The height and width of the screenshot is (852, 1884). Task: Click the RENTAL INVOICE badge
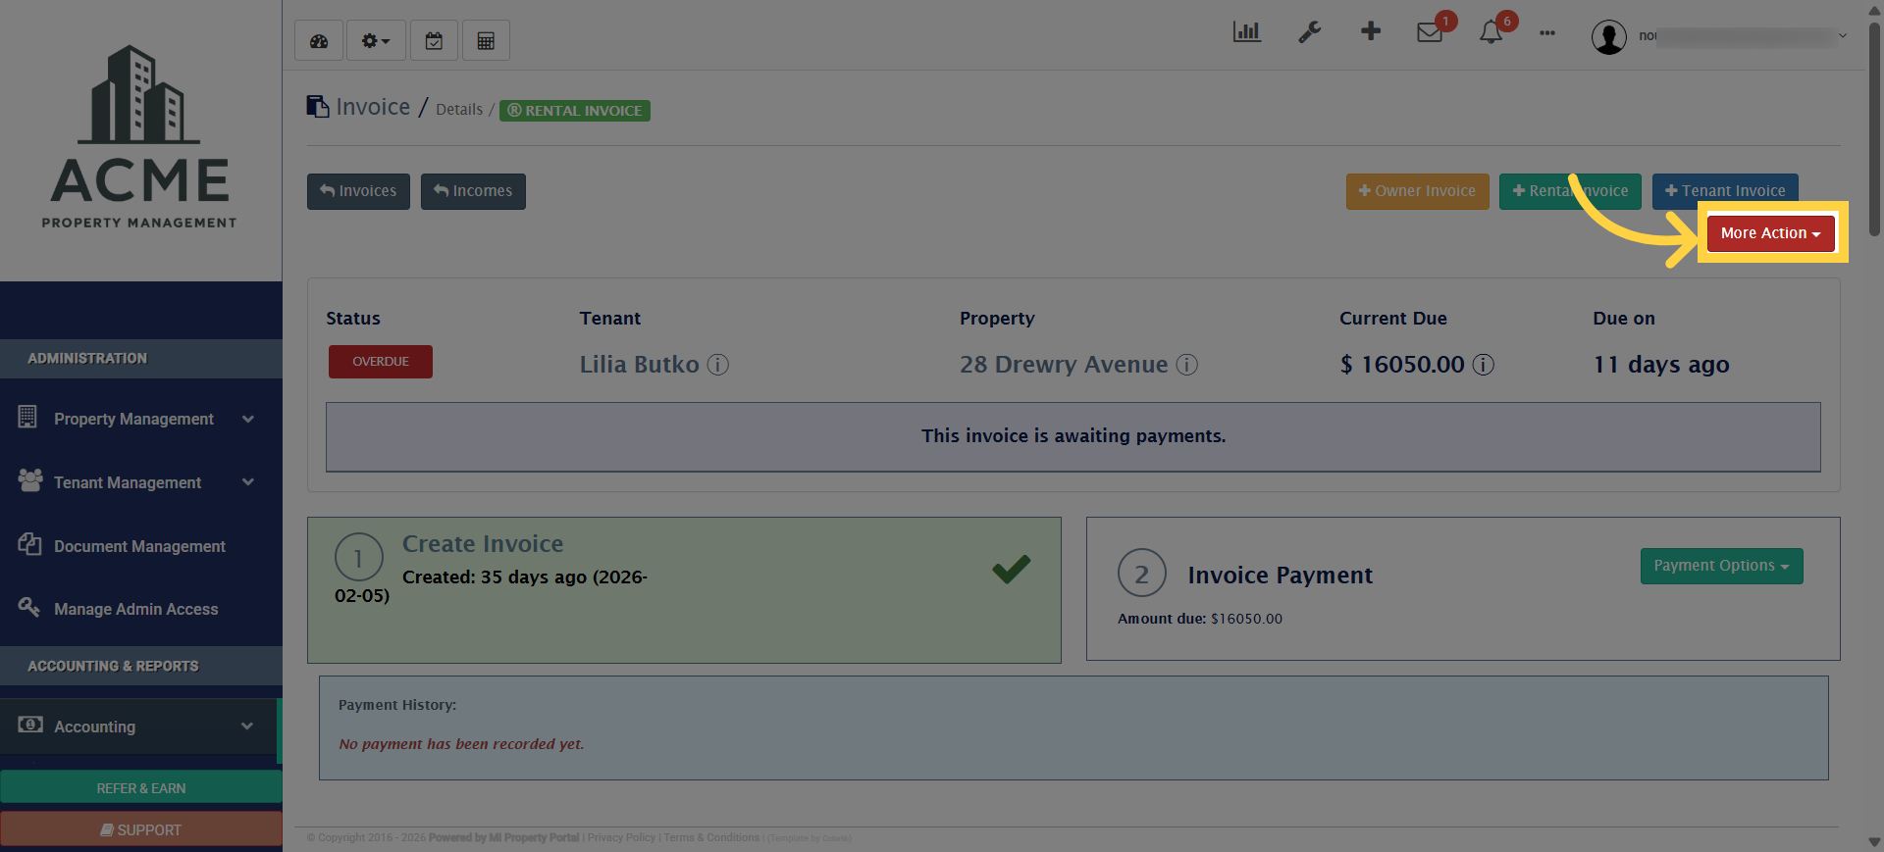point(575,111)
